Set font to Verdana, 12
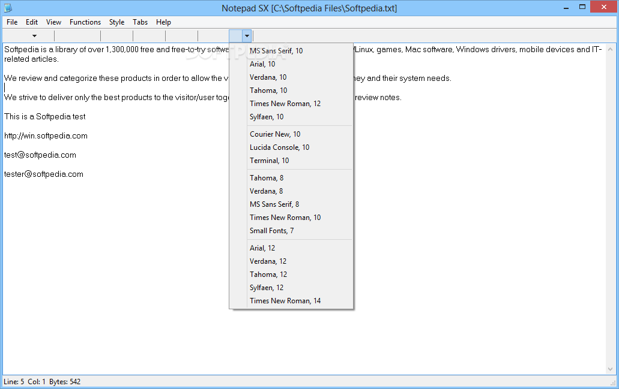This screenshot has width=619, height=389. pos(291,261)
